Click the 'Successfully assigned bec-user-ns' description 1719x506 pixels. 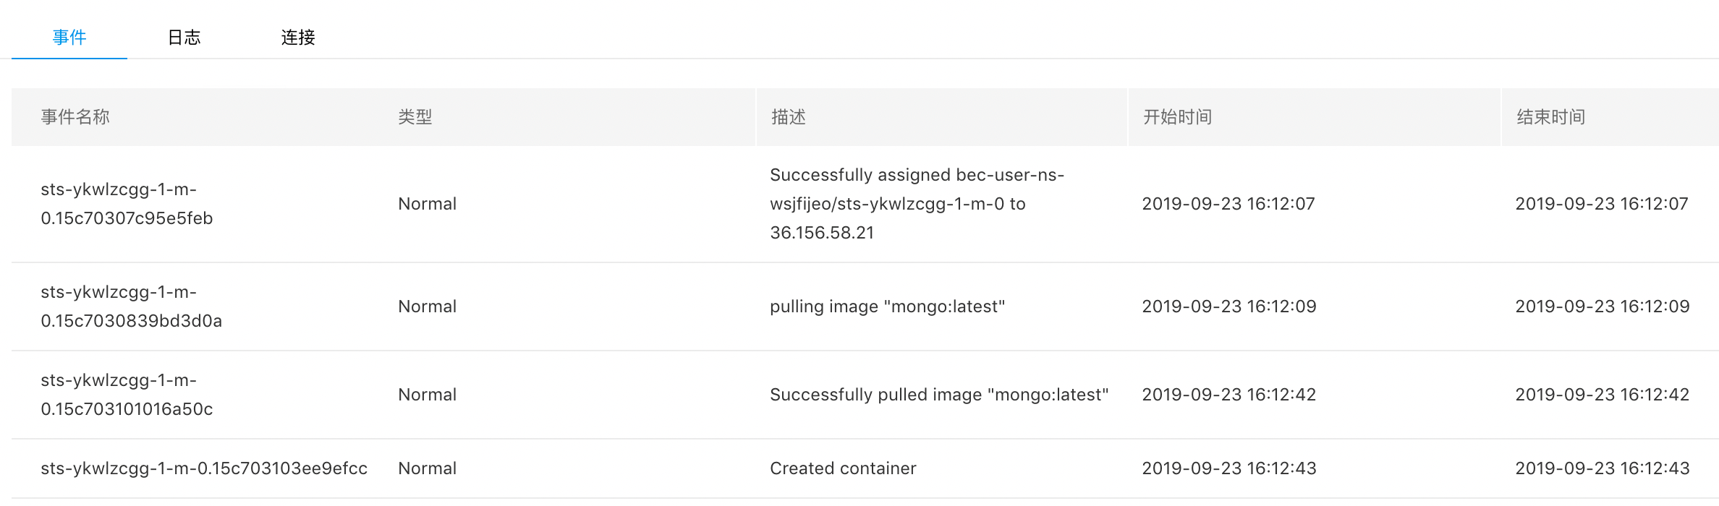coord(917,204)
